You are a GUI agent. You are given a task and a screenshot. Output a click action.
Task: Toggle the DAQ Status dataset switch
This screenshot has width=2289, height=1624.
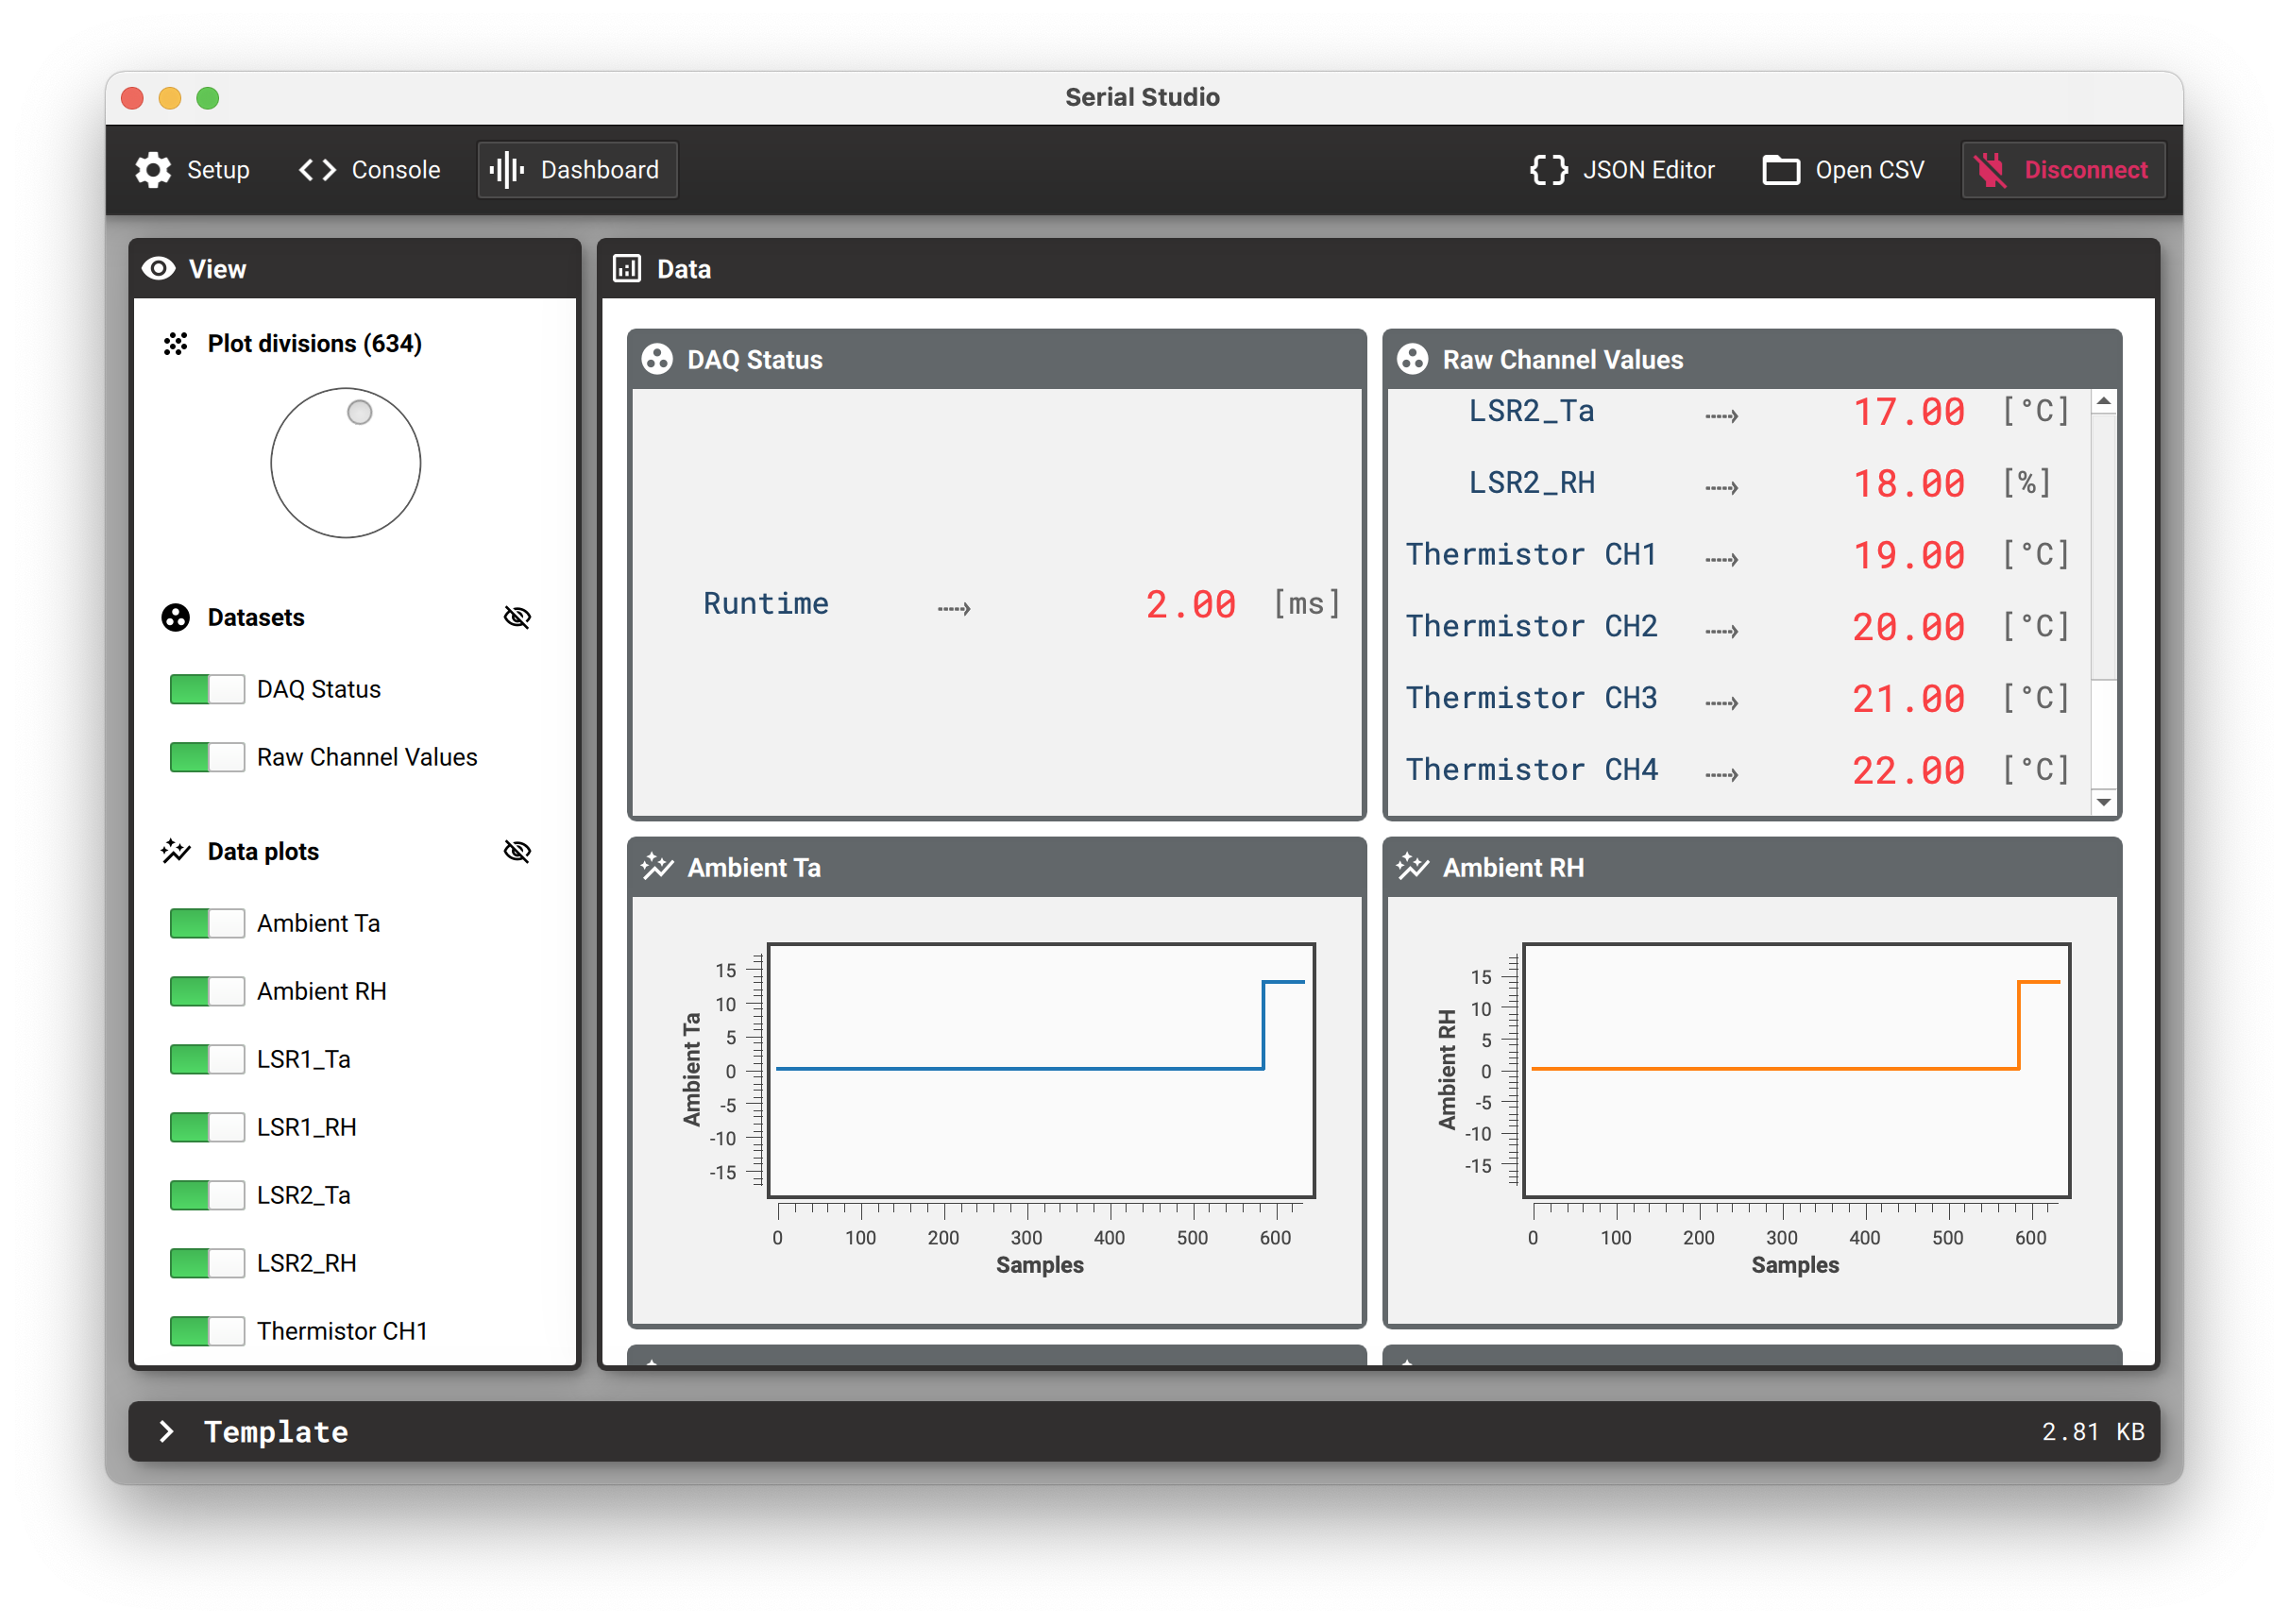click(x=207, y=689)
